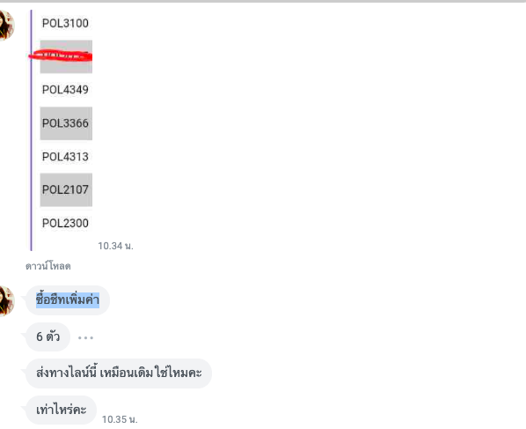This screenshot has width=526, height=429.
Task: Click the 10.35 น. timestamp
Action: (x=120, y=419)
